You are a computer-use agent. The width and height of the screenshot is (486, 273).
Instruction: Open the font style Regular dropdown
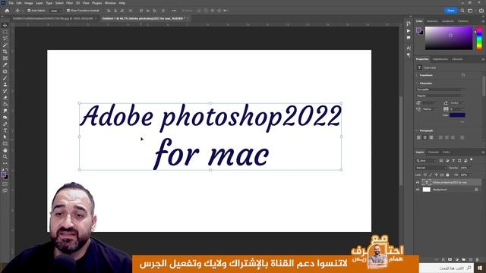pyautogui.click(x=440, y=96)
